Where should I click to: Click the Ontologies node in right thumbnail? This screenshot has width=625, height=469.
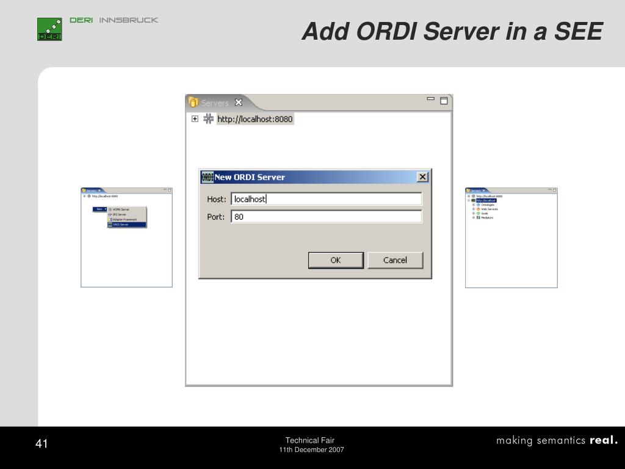pos(488,205)
